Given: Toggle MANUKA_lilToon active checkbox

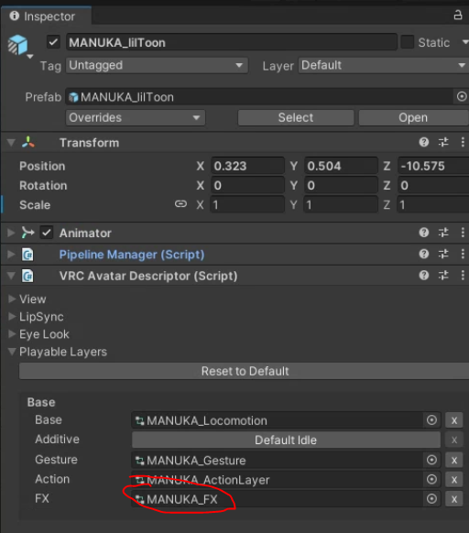Looking at the screenshot, I should [53, 42].
